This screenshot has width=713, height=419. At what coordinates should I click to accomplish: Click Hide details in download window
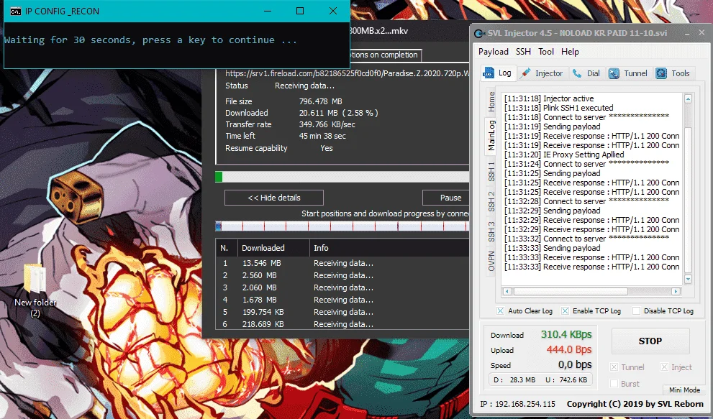coord(274,198)
